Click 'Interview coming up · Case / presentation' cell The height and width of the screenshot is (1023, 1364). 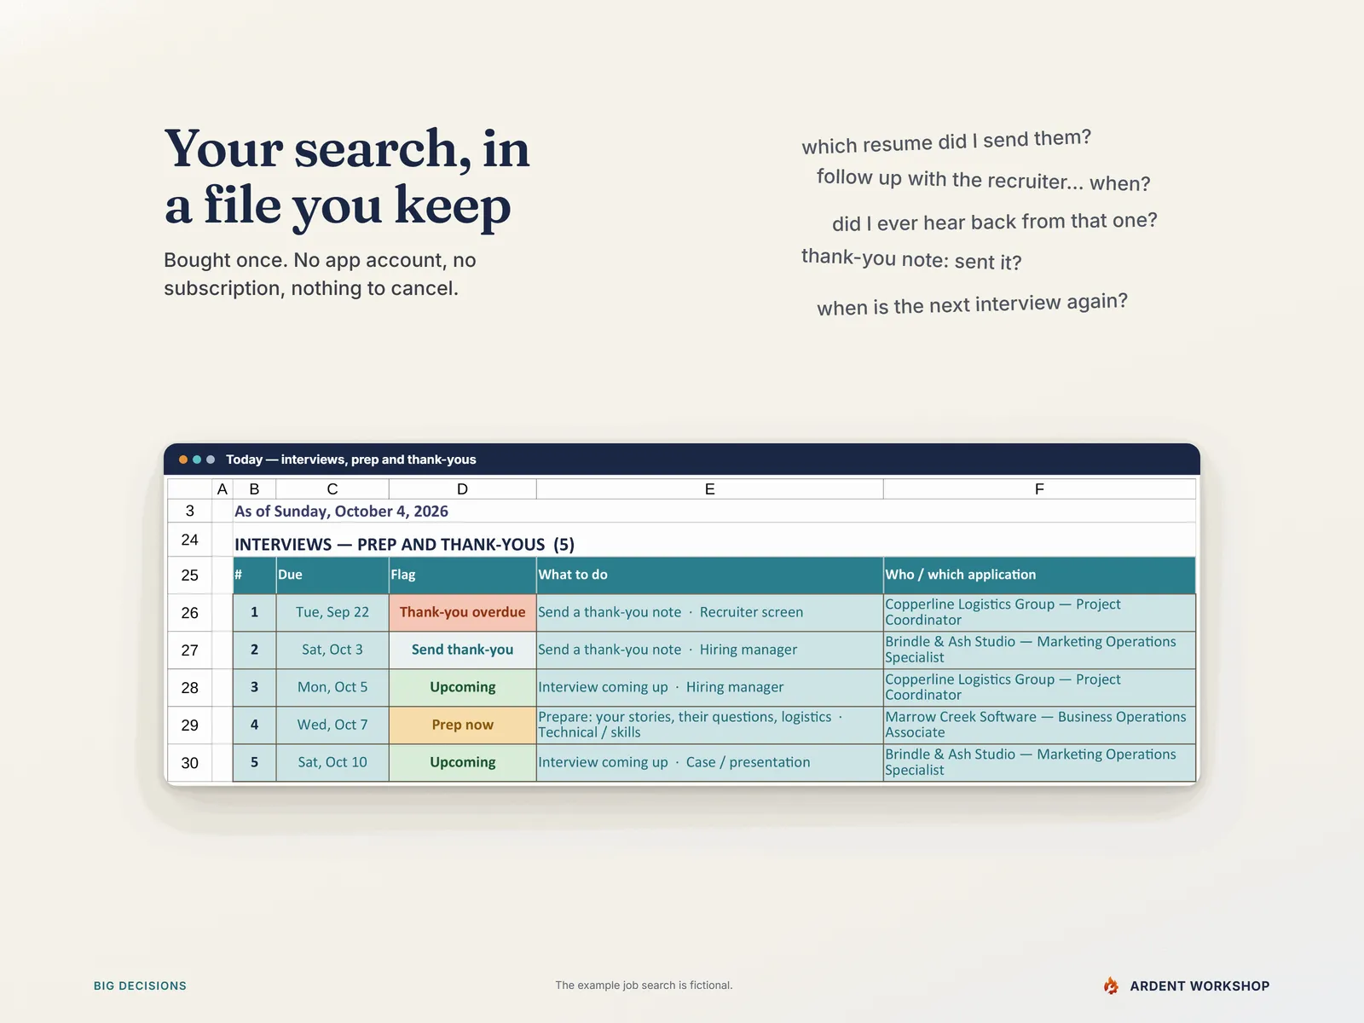(709, 763)
